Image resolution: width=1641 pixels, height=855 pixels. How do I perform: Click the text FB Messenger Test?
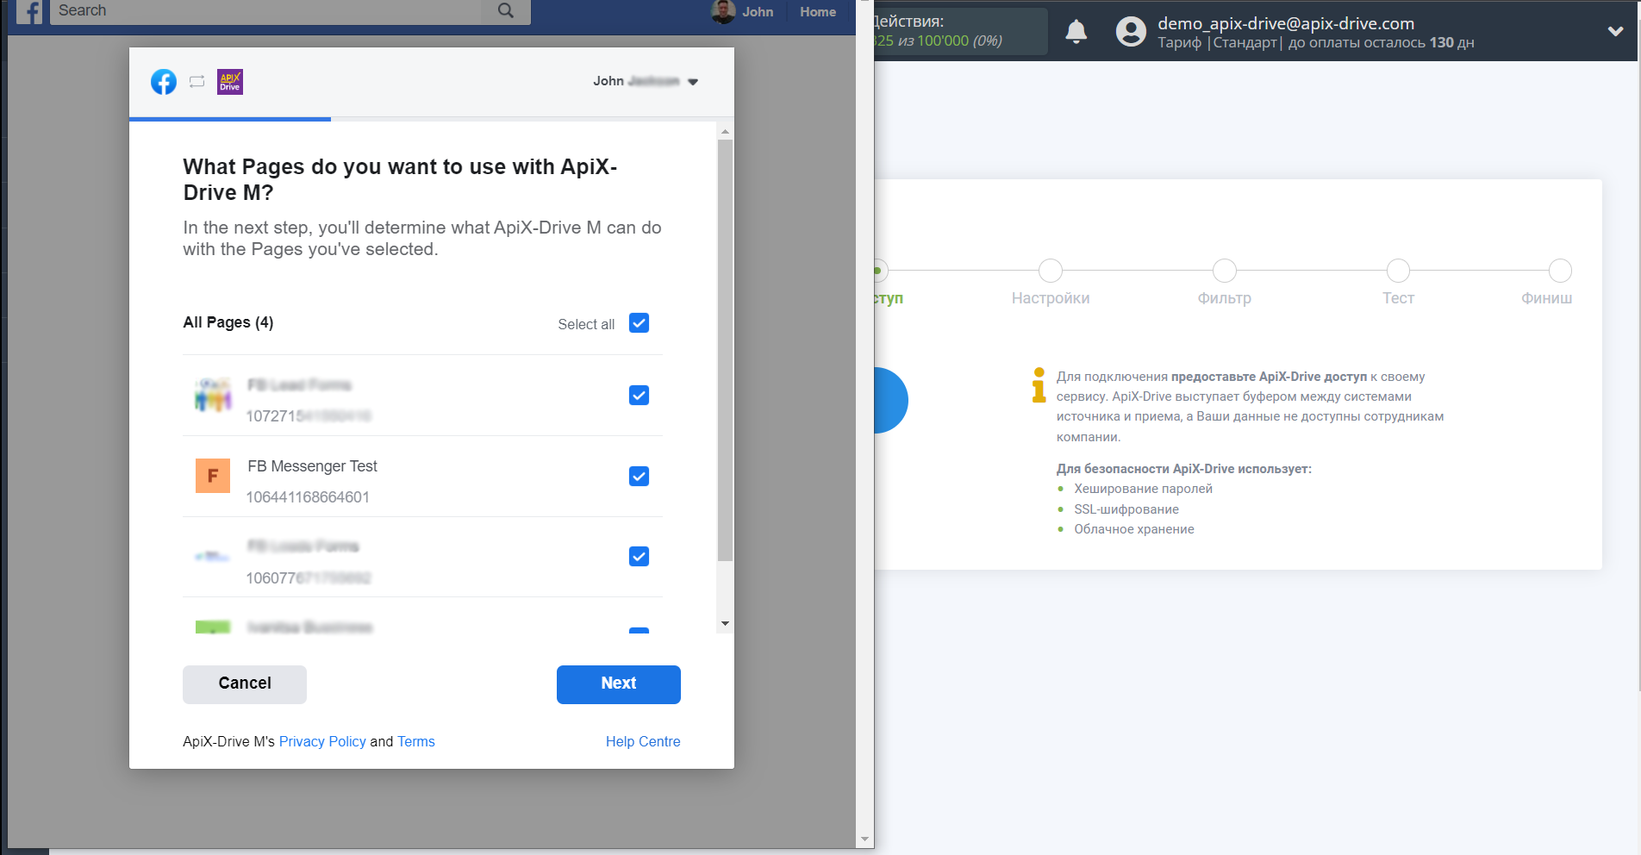[313, 466]
